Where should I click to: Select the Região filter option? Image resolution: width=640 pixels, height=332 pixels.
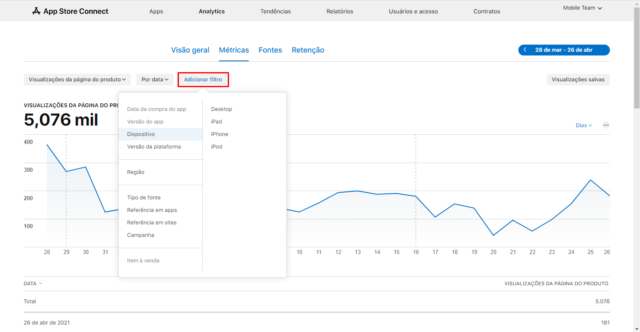click(136, 172)
